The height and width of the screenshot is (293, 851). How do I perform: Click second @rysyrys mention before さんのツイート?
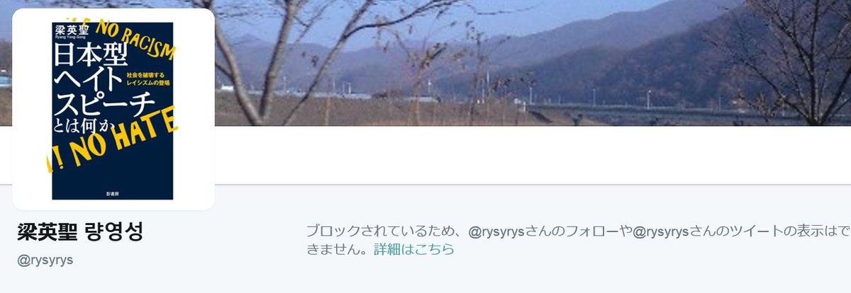point(661,231)
